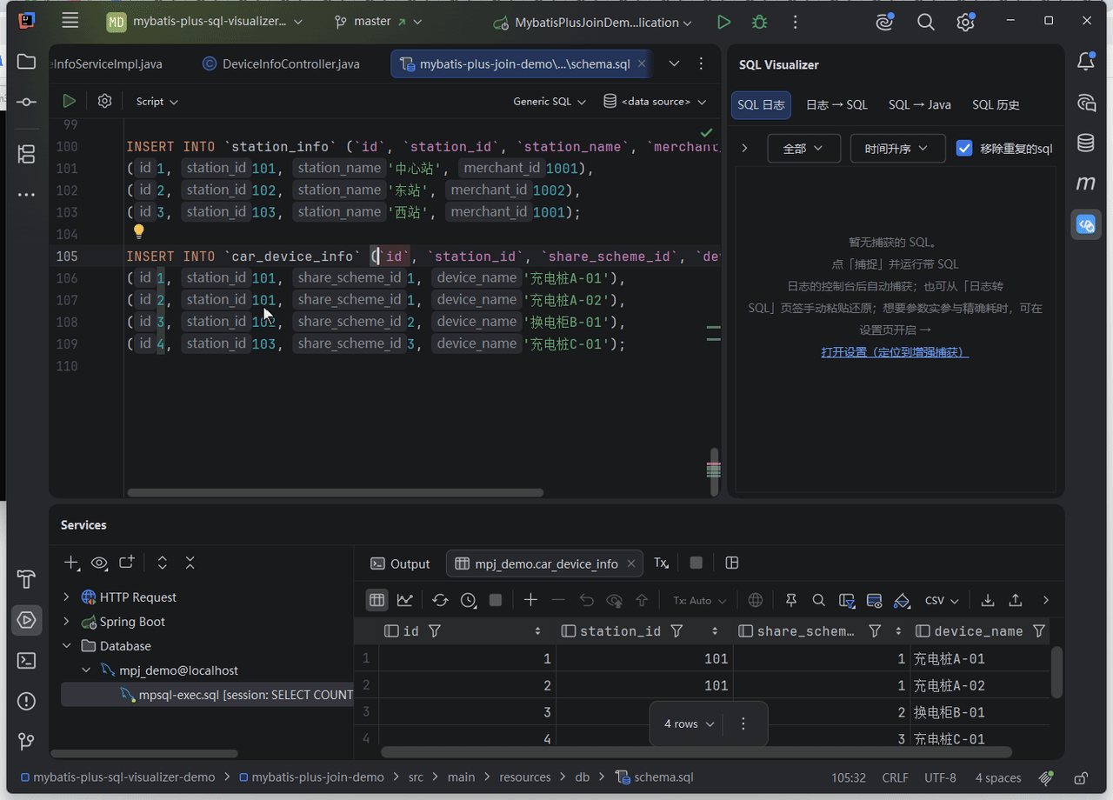The height and width of the screenshot is (800, 1113).
Task: Reload the car_device_info table data
Action: (440, 600)
